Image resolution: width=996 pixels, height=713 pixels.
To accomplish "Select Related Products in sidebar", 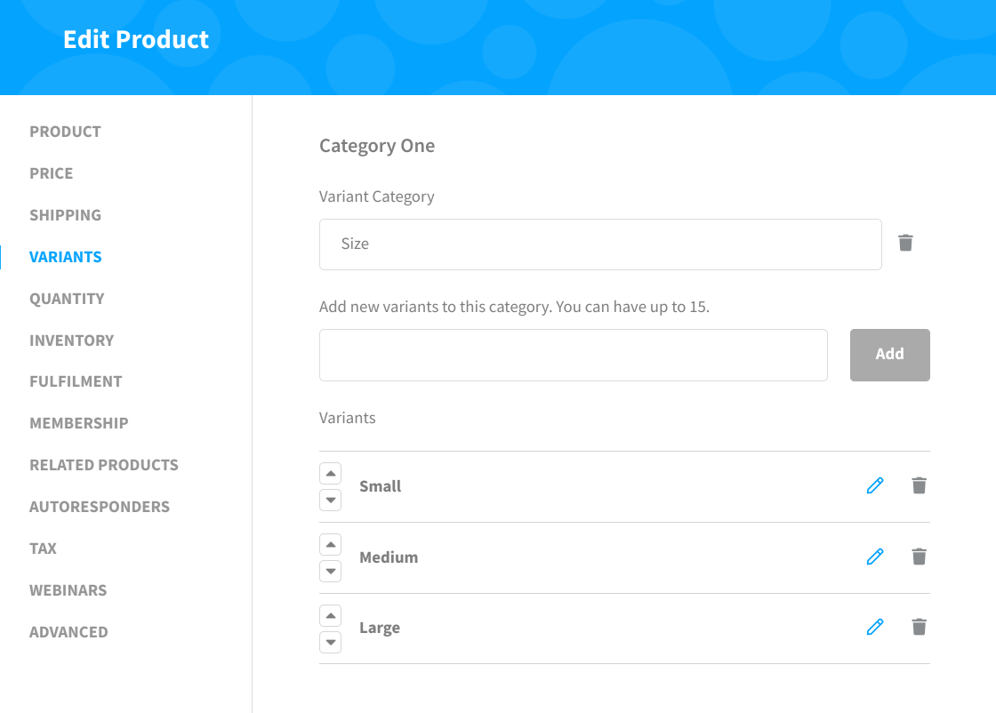I will coord(104,465).
